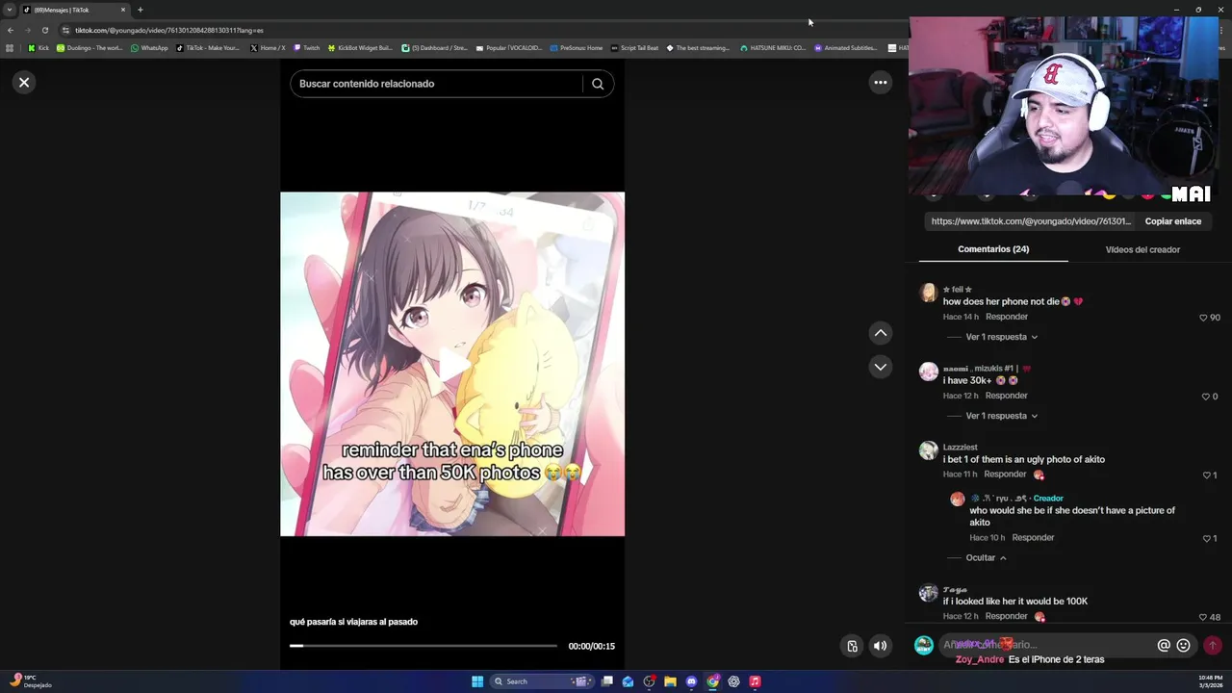Select the video URL link field
This screenshot has height=693, width=1232.
click(1031, 221)
